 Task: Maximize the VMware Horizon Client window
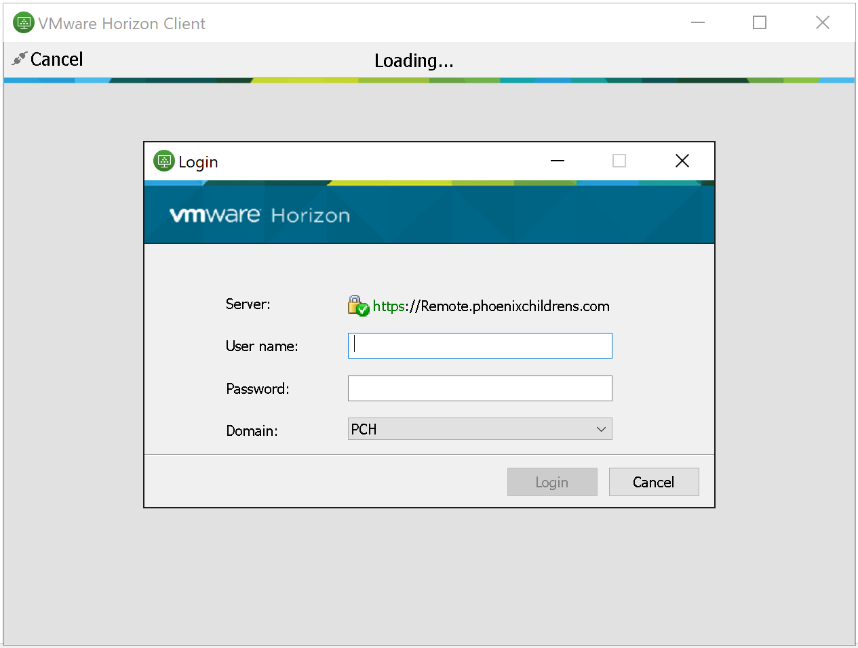point(760,23)
